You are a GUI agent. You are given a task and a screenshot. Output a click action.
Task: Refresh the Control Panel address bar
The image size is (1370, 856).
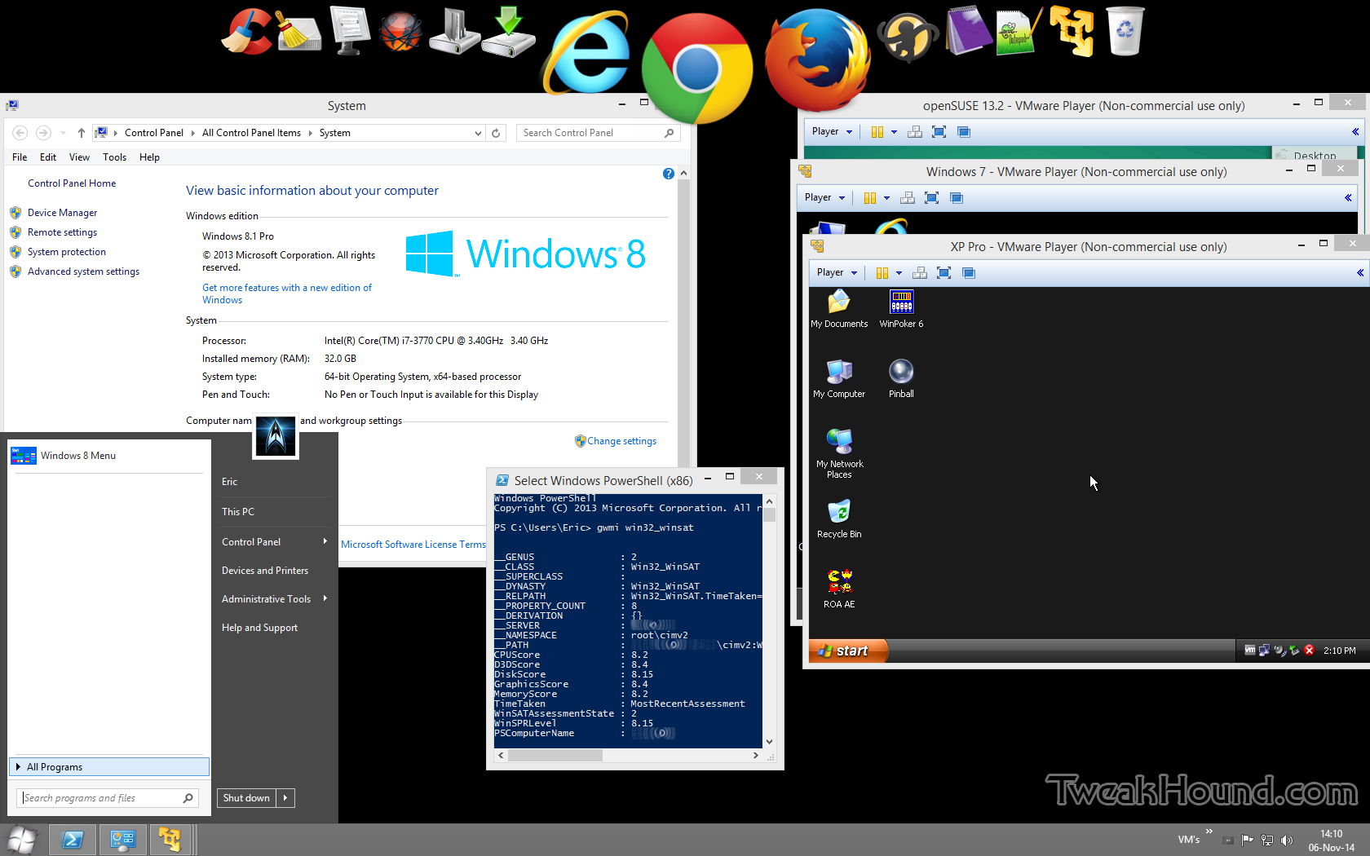tap(496, 133)
